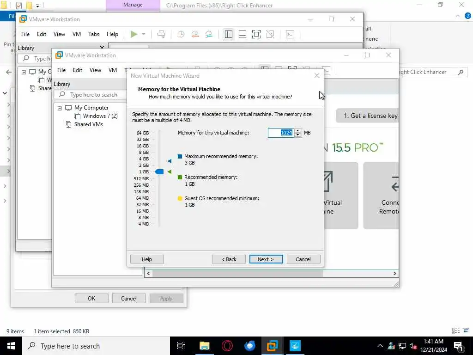The width and height of the screenshot is (473, 355).
Task: Click the Task View taskbar icon
Action: point(181,346)
